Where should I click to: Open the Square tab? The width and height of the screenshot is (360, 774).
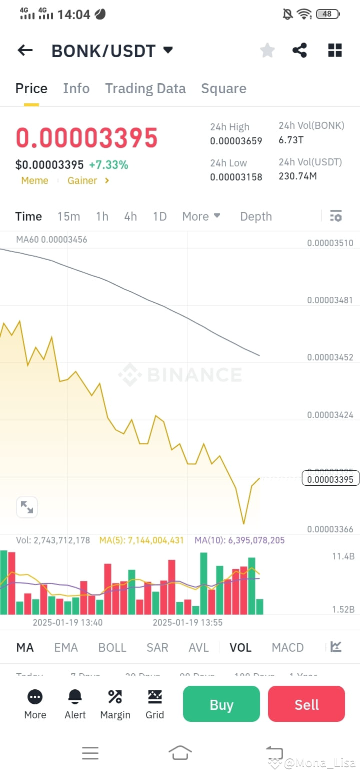(x=223, y=88)
